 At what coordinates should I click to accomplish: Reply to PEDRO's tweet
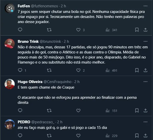click(x=20, y=136)
